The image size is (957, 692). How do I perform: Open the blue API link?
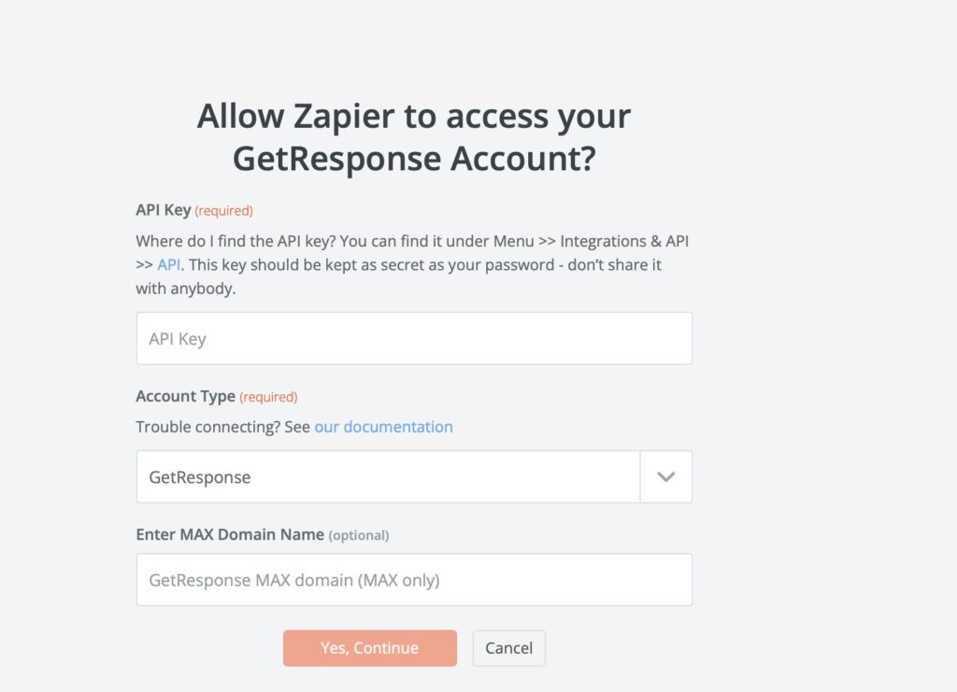point(168,264)
